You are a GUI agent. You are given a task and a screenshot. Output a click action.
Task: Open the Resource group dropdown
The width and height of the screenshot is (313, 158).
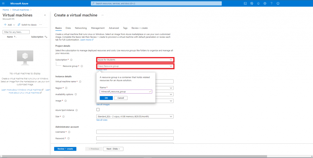[135, 66]
